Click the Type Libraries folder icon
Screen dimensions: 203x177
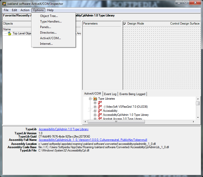pyautogui.click(x=95, y=99)
